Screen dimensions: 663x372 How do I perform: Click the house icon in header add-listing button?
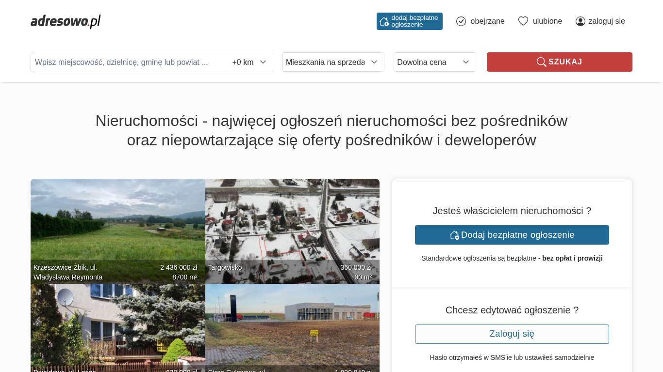point(384,21)
